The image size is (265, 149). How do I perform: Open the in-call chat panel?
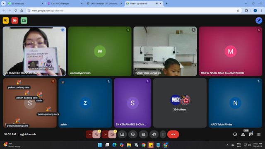click(x=251, y=134)
